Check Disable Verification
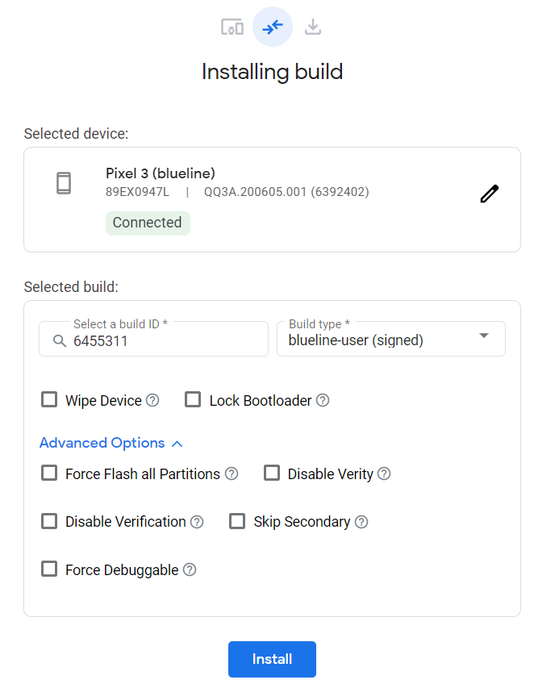This screenshot has width=555, height=684. tap(49, 521)
